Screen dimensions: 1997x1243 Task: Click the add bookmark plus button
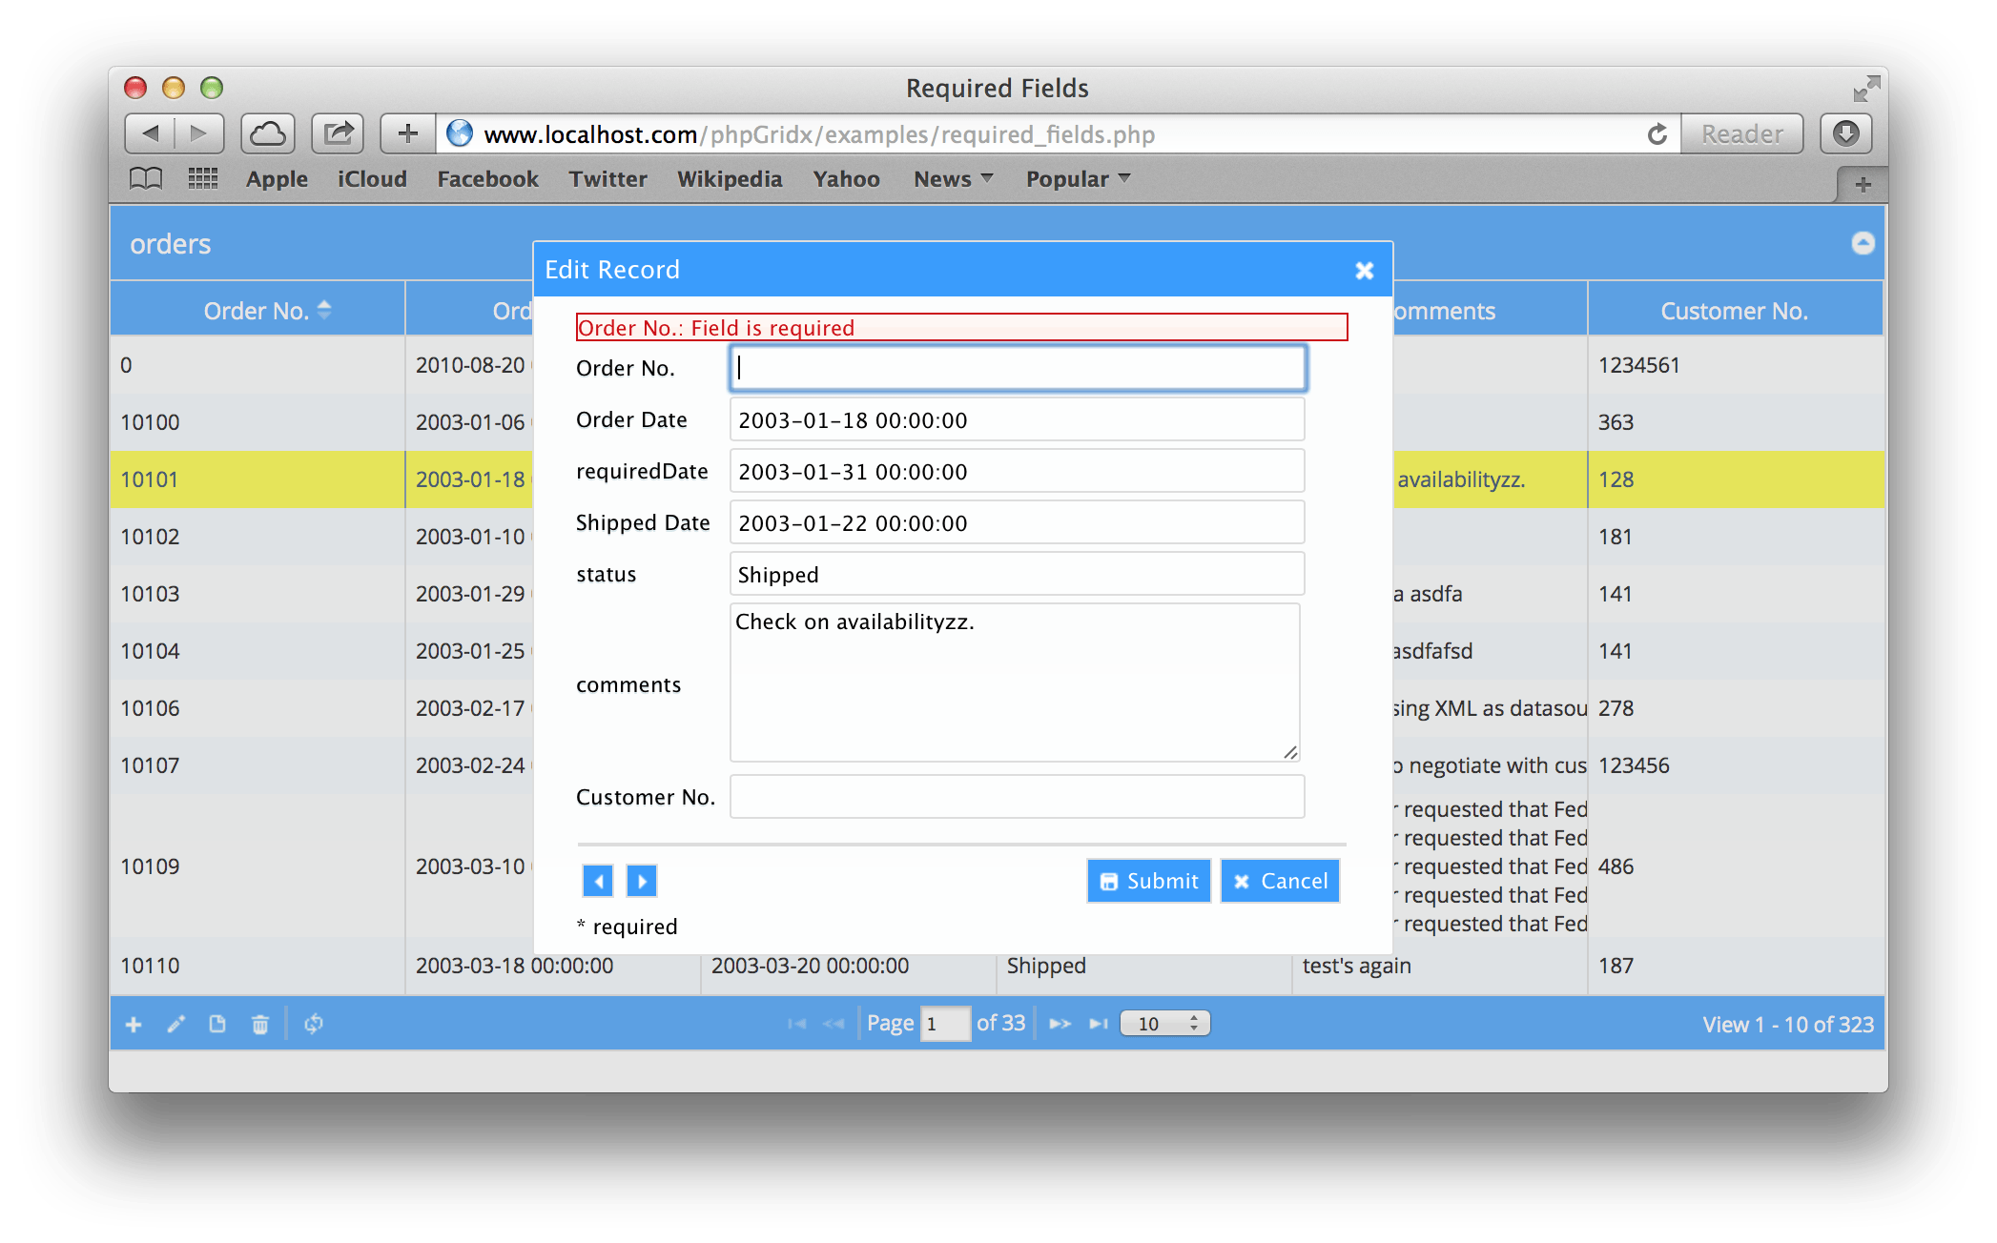(408, 133)
